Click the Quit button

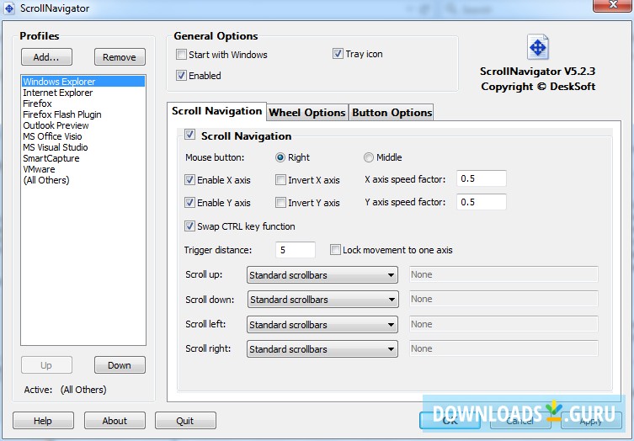pyautogui.click(x=185, y=421)
